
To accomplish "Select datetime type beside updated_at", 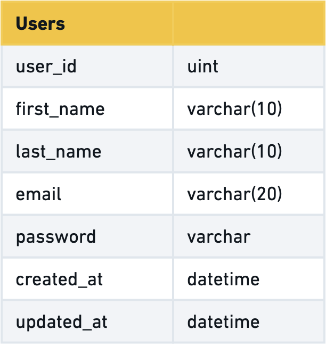I will pyautogui.click(x=223, y=322).
